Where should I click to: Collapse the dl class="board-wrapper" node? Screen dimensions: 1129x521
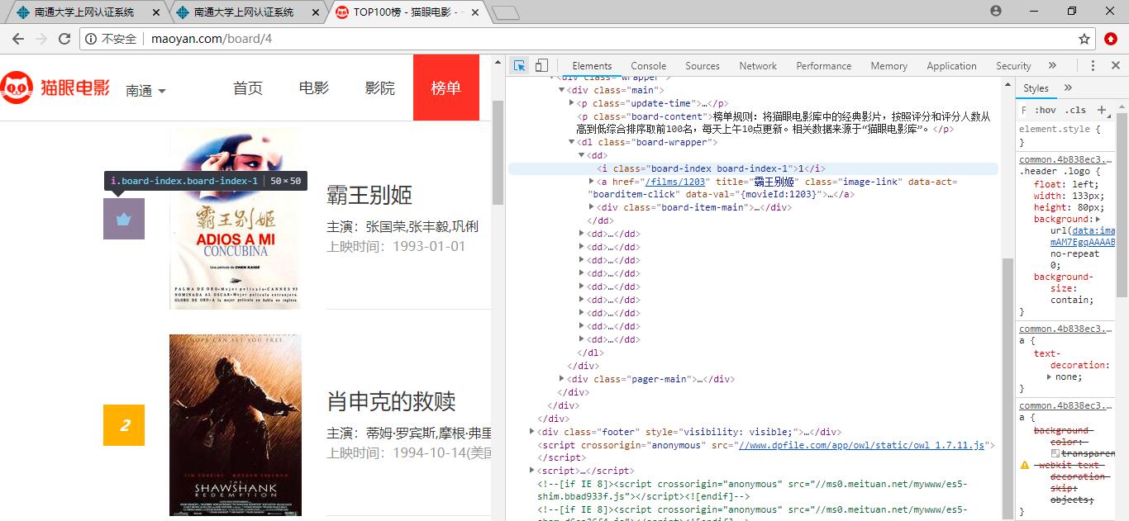[x=572, y=142]
